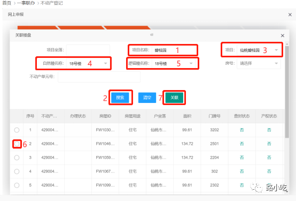The height and width of the screenshot is (201, 296).
Task: Open the 房号 请选择 dropdown
Action: 259,63
